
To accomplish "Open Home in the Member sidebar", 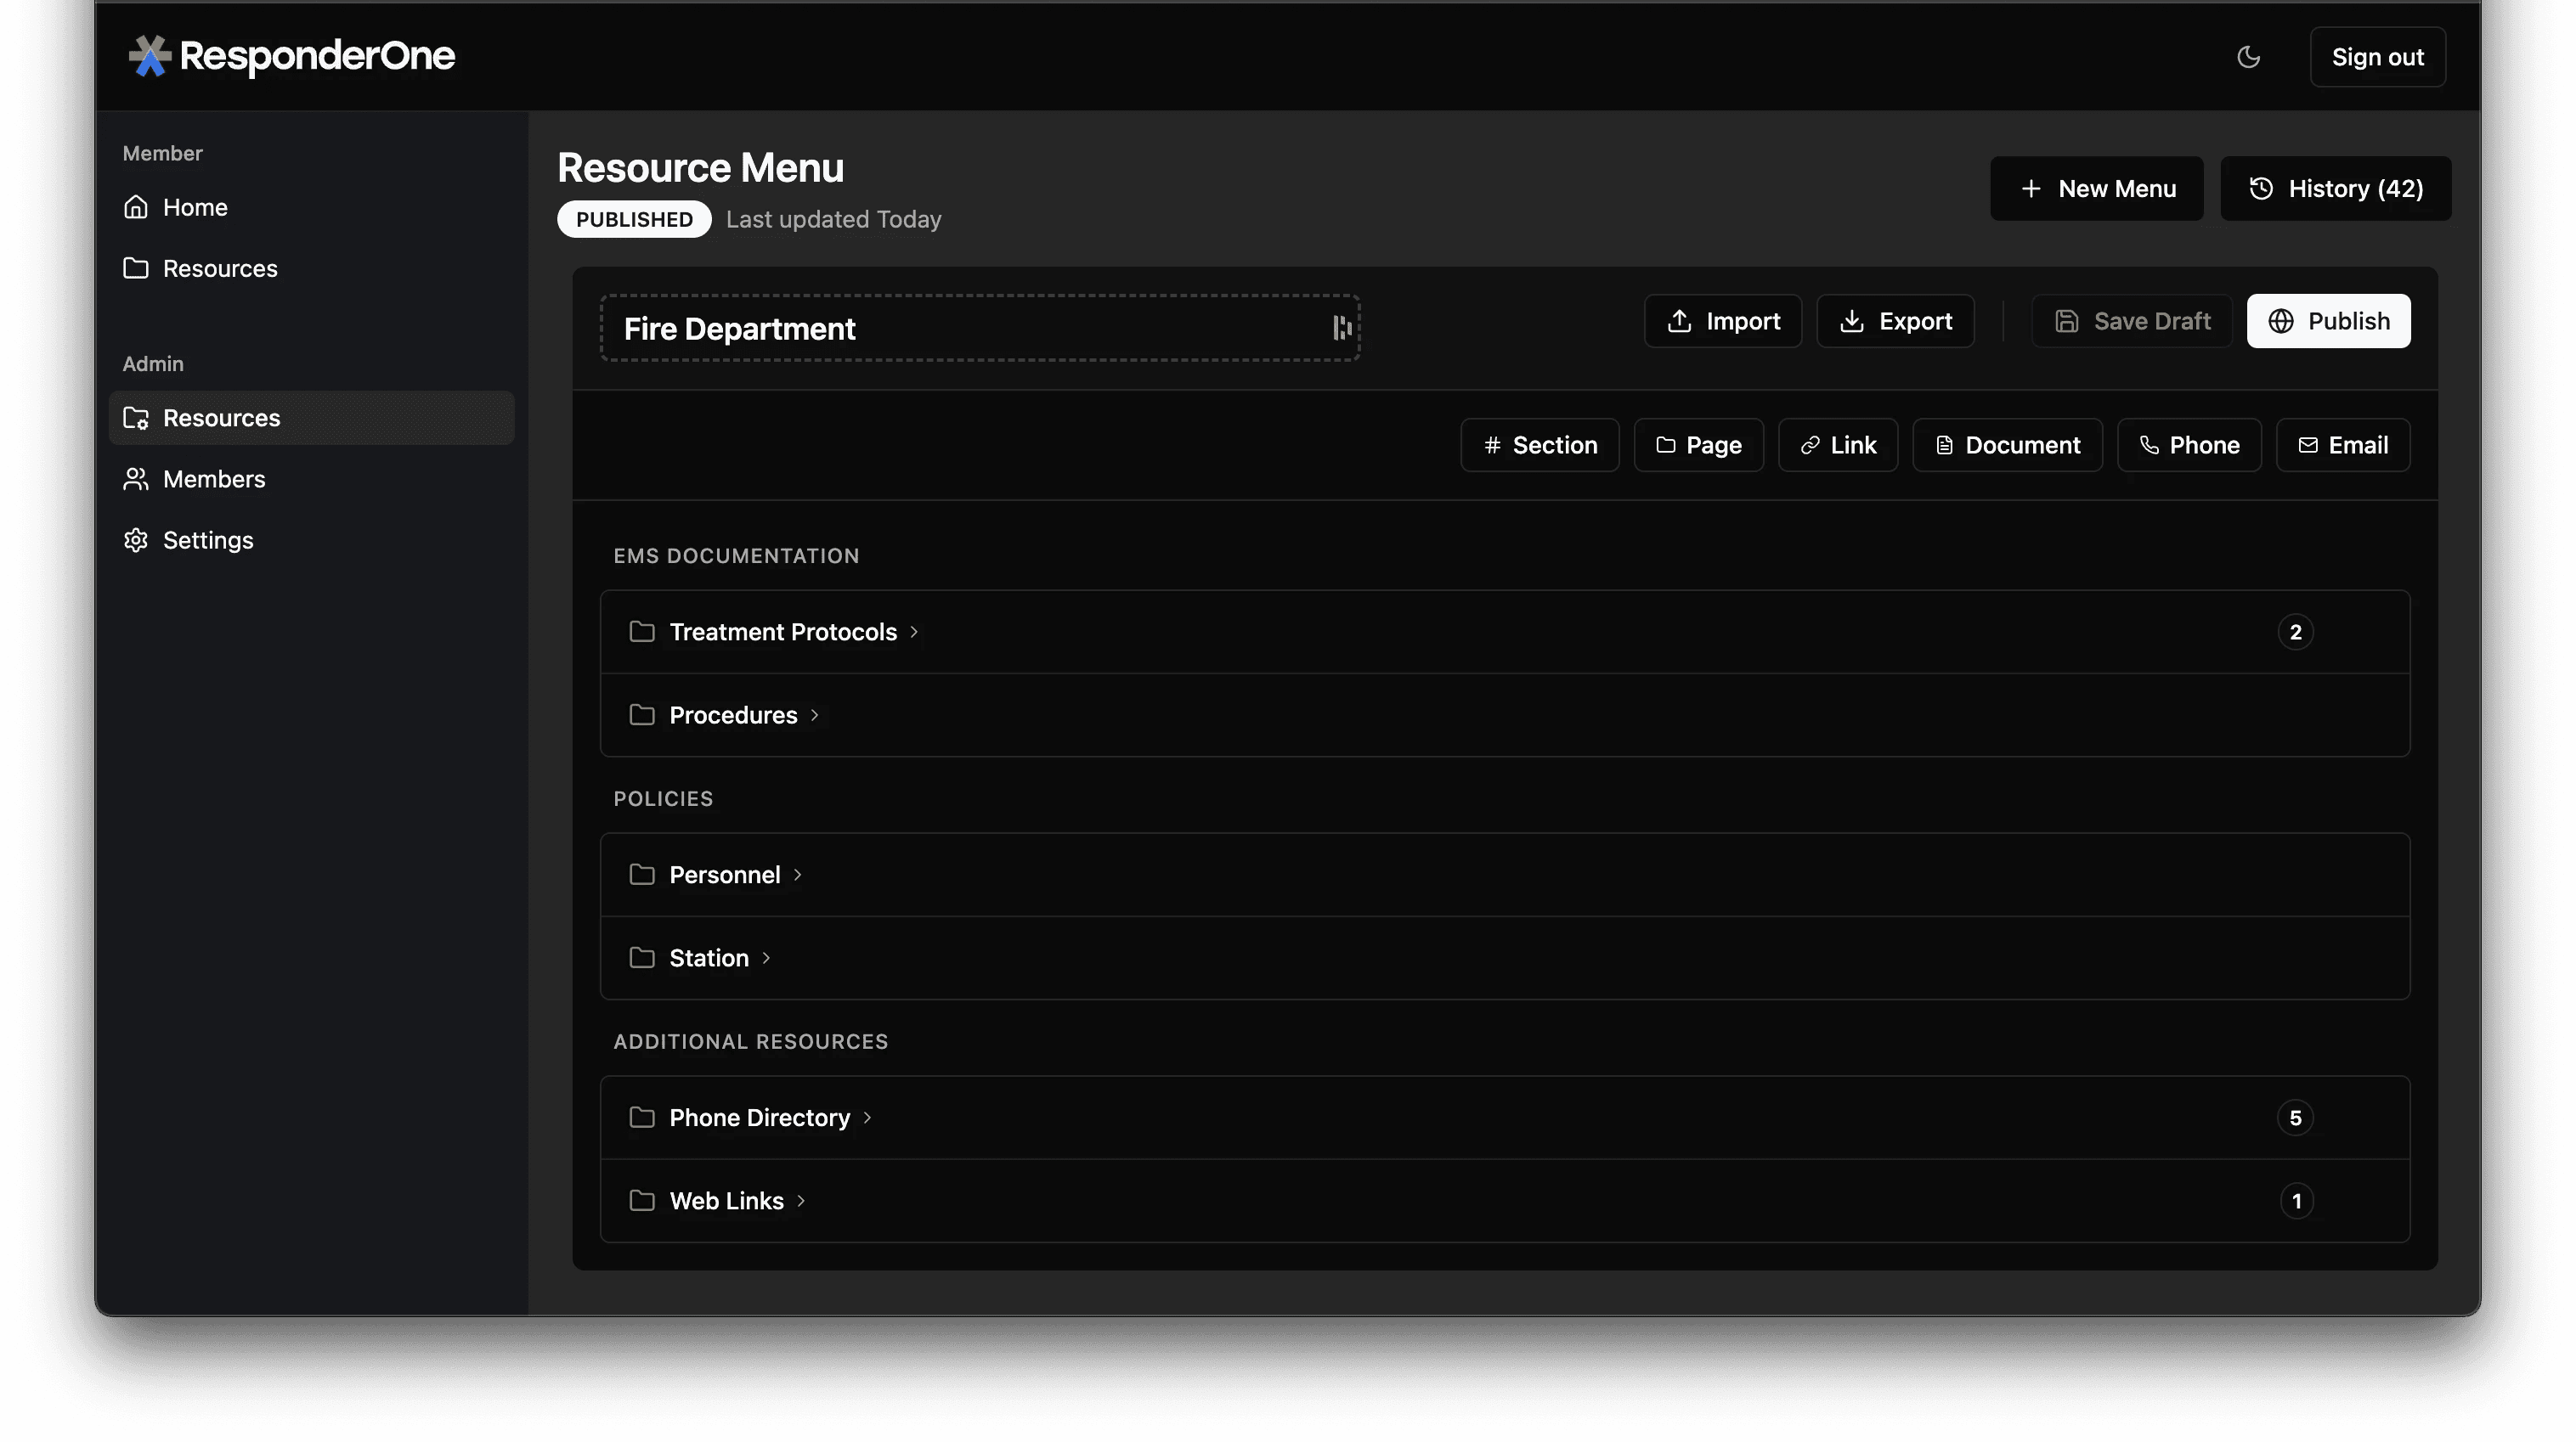I will (x=195, y=207).
